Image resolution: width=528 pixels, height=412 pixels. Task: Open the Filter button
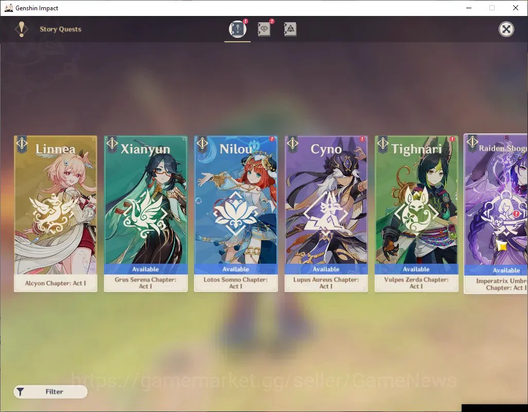[50, 391]
